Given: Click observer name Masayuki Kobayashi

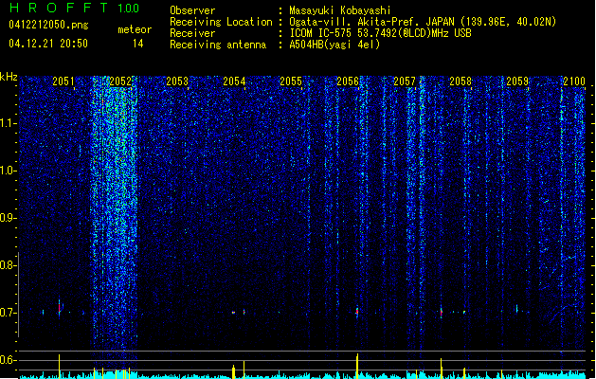Looking at the screenshot, I should pos(340,10).
